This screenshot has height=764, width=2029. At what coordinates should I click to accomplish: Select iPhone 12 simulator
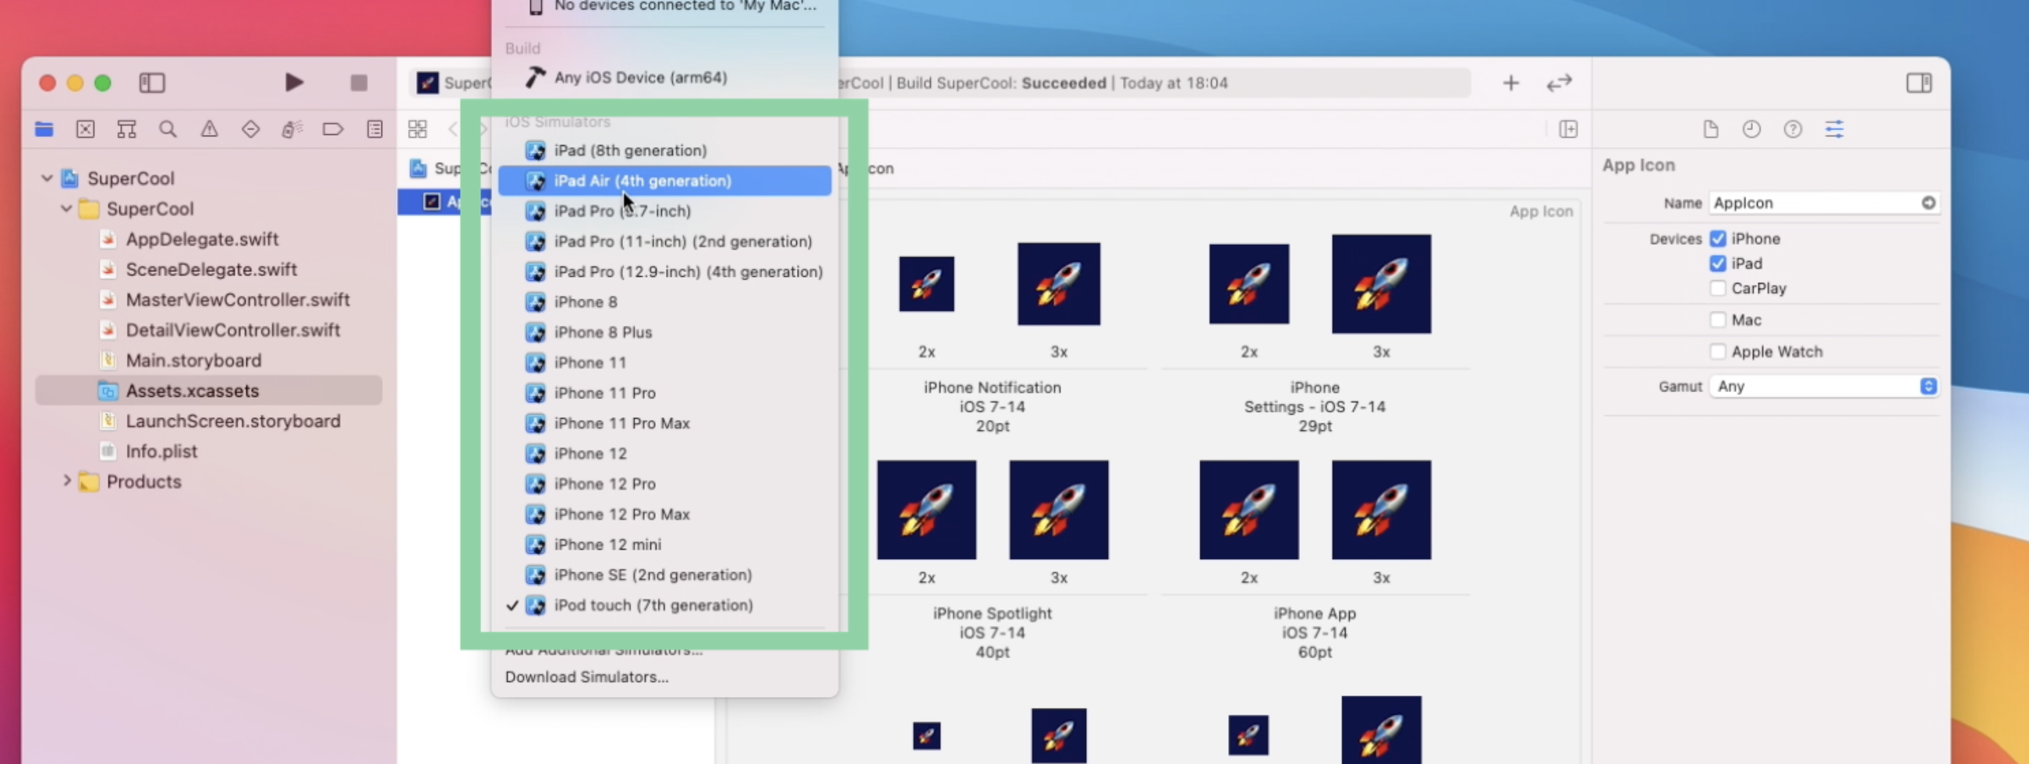point(665,454)
